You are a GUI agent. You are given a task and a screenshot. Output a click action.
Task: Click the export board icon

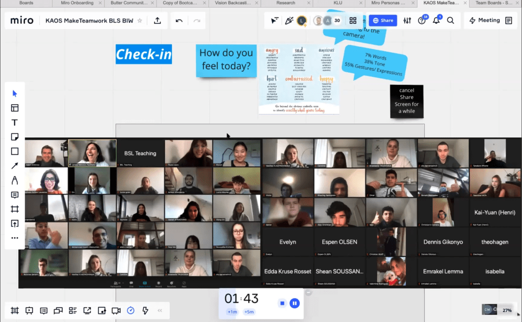pos(157,21)
